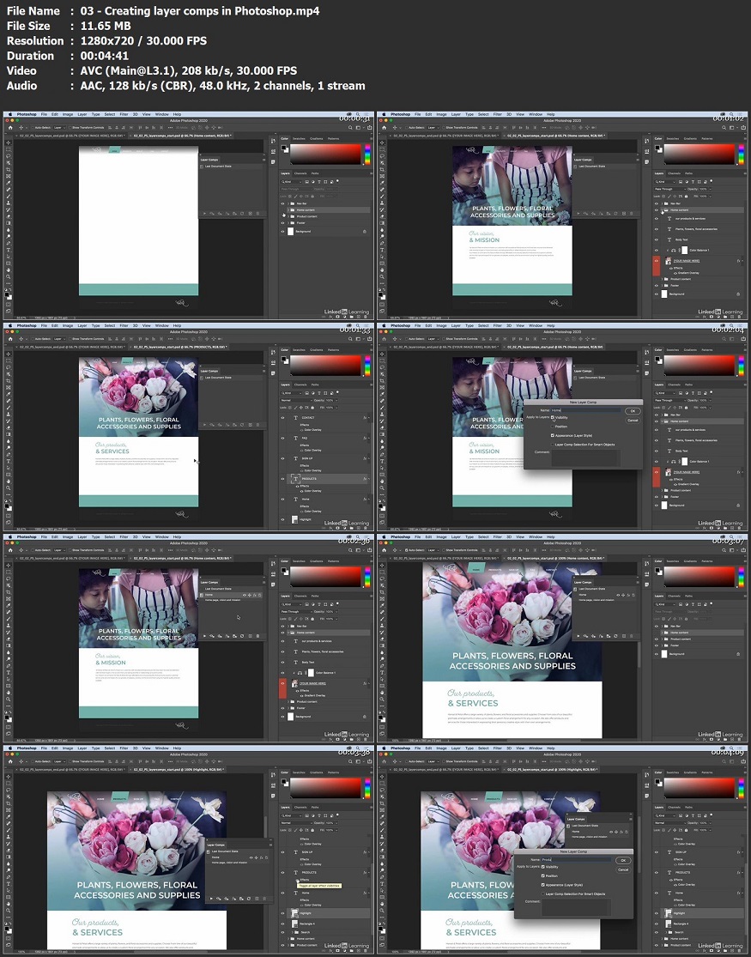Click Comment field in the Home layer comp dialog
Viewport: 751px width, 957px height.
[x=585, y=457]
